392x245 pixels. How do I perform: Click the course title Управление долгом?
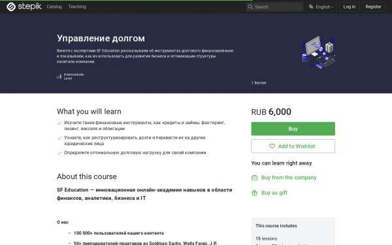(x=101, y=39)
